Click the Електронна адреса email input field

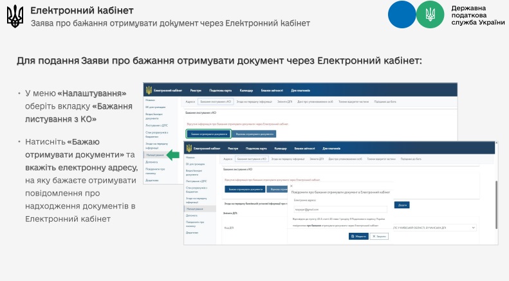(x=339, y=210)
